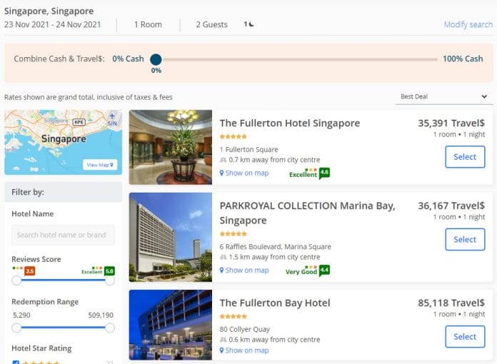Click the Singapore map thumbnail

pos(63,142)
